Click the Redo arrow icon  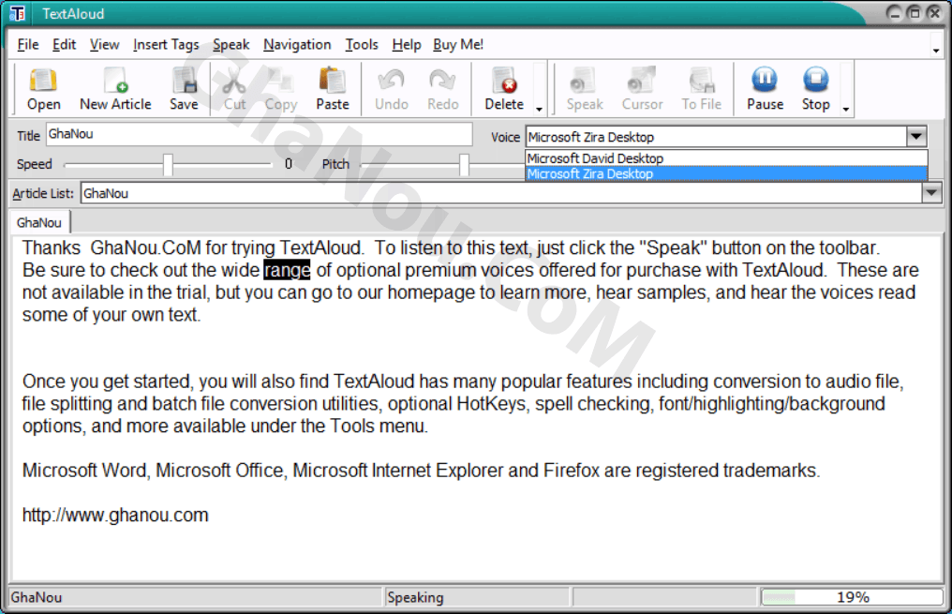pyautogui.click(x=442, y=89)
